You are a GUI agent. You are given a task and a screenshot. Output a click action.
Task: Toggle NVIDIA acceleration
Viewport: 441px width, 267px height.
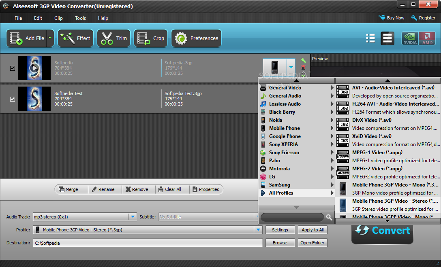coord(410,38)
